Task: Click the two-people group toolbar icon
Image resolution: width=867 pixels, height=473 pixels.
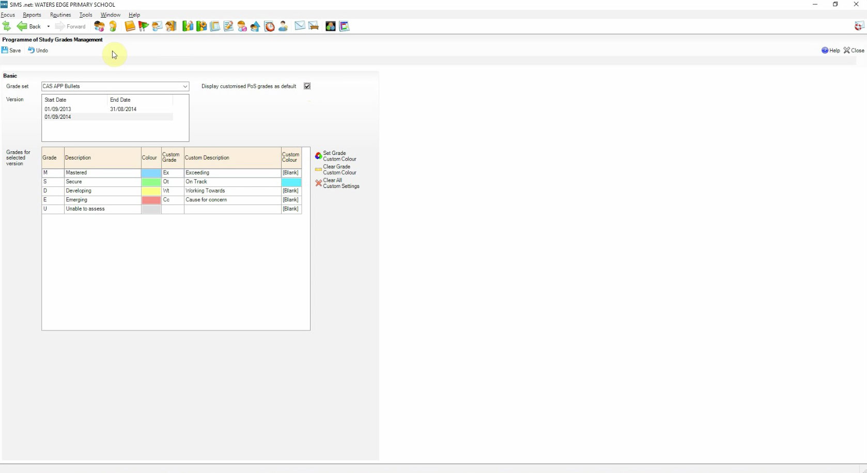Action: click(99, 26)
